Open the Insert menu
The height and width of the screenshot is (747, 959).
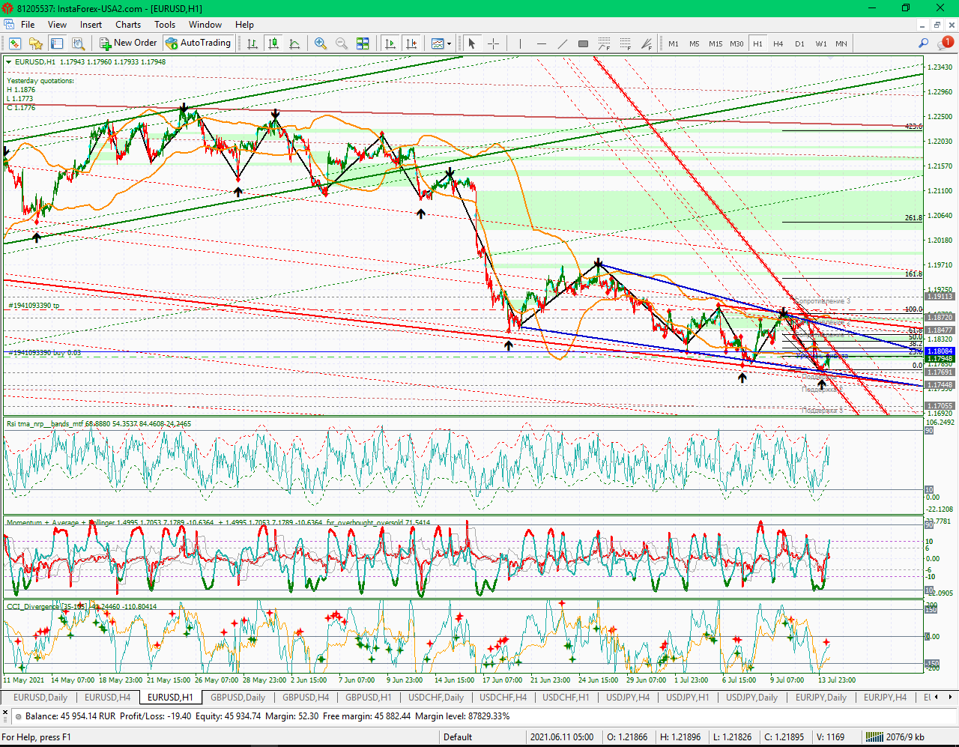(x=91, y=25)
